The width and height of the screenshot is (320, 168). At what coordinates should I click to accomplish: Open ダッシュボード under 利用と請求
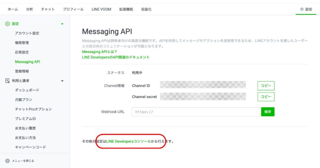pyautogui.click(x=27, y=90)
